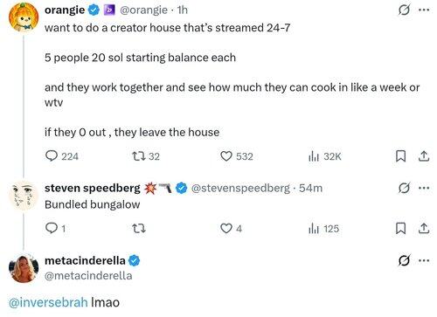Open the @stevenspeedberg handle
437x317 pixels.
pos(240,188)
